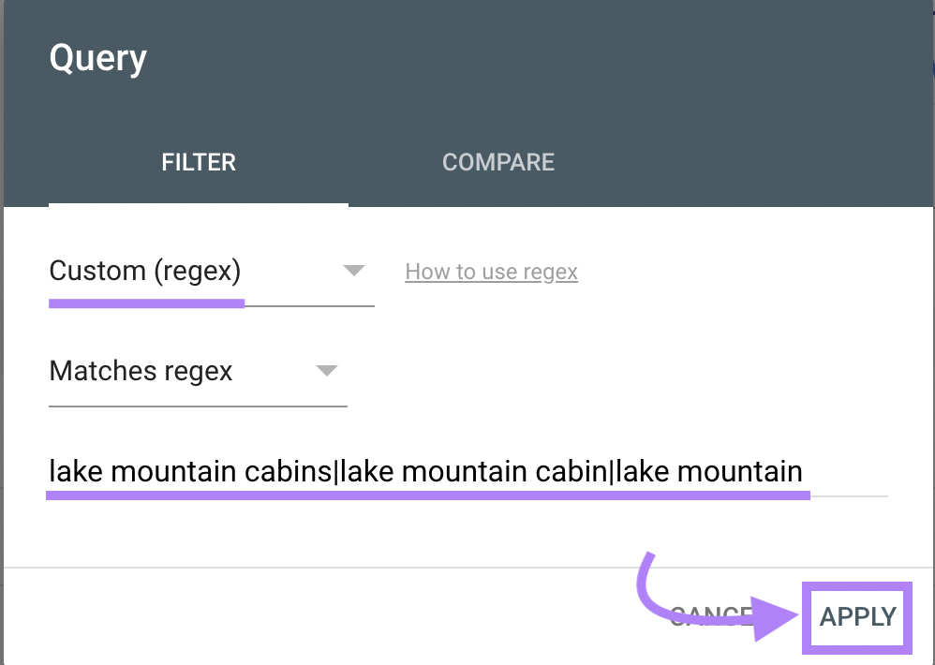Click the Query dialog title
Image resolution: width=935 pixels, height=665 pixels.
click(97, 58)
